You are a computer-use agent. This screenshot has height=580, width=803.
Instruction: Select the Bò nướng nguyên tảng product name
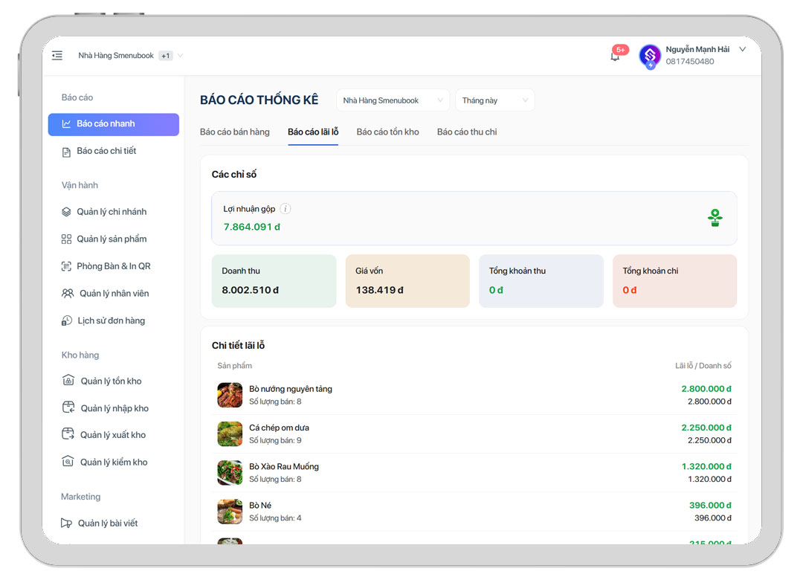291,389
